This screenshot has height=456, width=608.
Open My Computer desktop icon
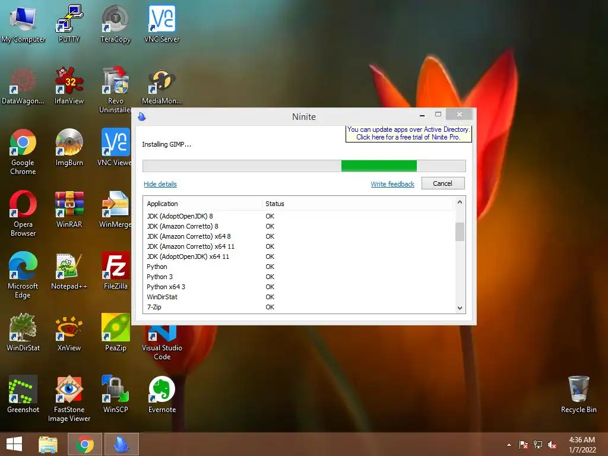pyautogui.click(x=23, y=24)
